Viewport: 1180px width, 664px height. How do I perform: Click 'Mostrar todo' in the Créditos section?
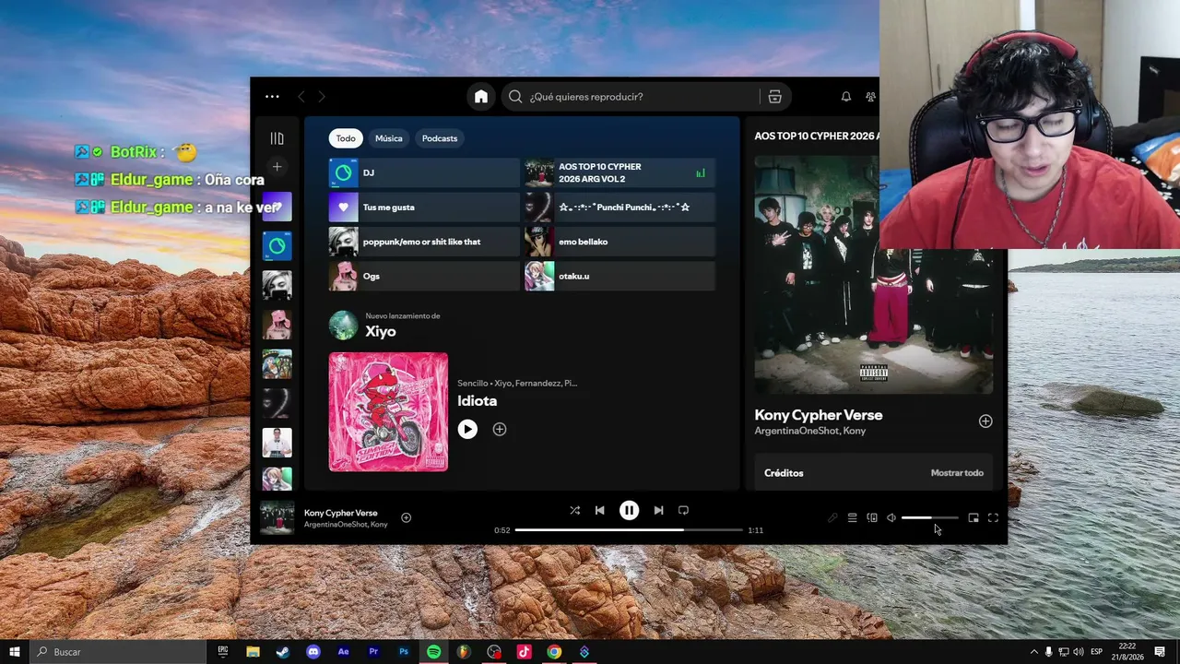(x=957, y=473)
